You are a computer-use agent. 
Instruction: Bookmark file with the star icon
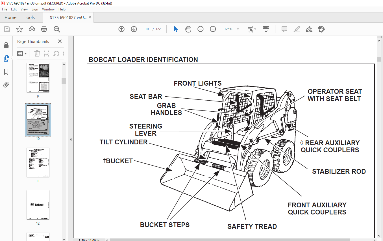[x=19, y=29]
